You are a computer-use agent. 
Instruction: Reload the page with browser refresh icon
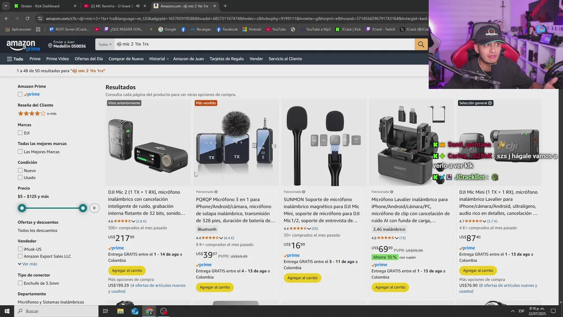tap(27, 18)
